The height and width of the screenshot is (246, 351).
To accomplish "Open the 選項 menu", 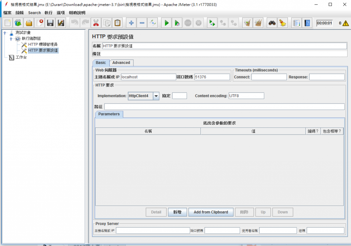I will [x=61, y=13].
